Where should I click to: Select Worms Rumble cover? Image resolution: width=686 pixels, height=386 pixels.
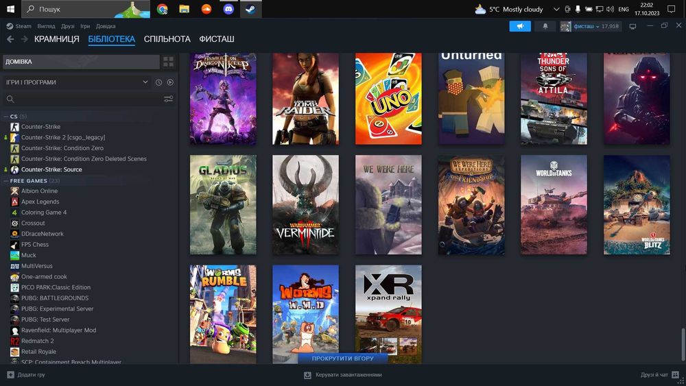point(223,314)
